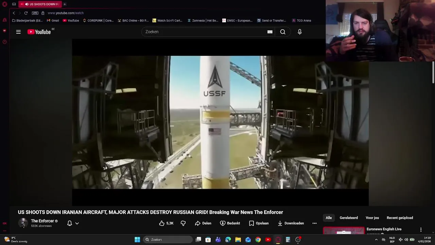Viewport: 435px width, 245px height.
Task: View site security lock info
Action: click(43, 13)
